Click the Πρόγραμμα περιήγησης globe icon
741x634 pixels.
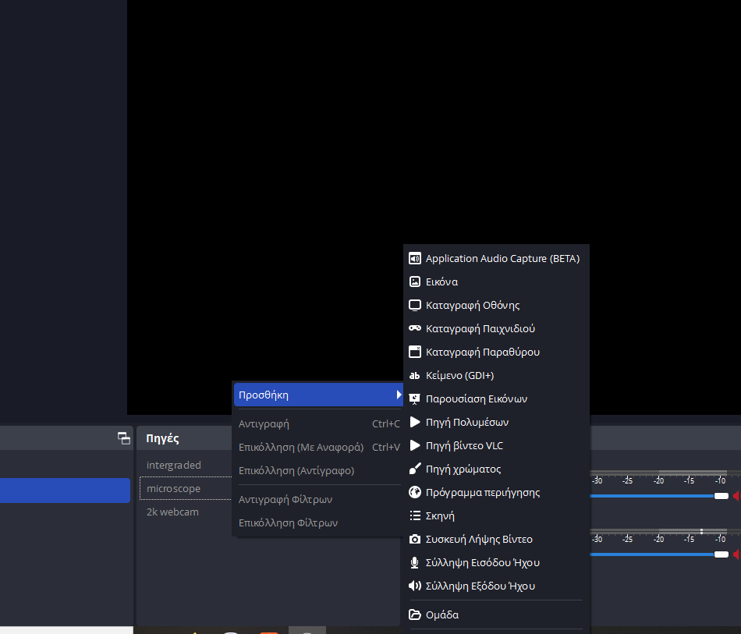[414, 492]
